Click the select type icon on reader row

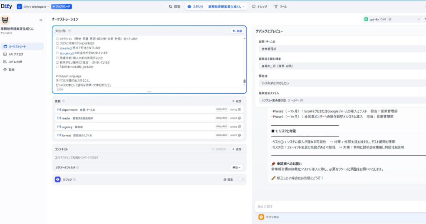pos(240,118)
